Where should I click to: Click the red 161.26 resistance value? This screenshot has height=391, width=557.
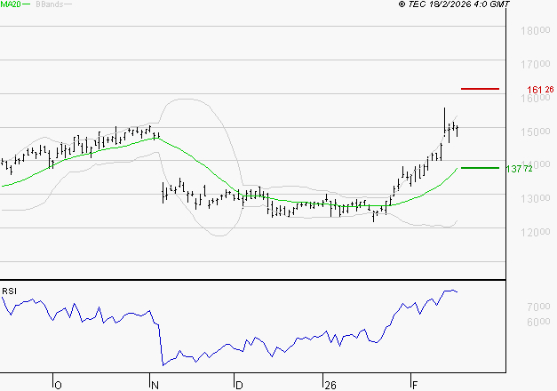[x=540, y=90]
